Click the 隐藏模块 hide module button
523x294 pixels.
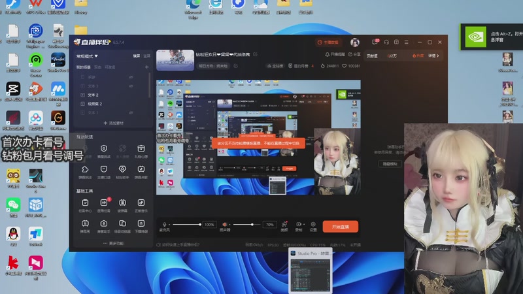click(x=390, y=164)
